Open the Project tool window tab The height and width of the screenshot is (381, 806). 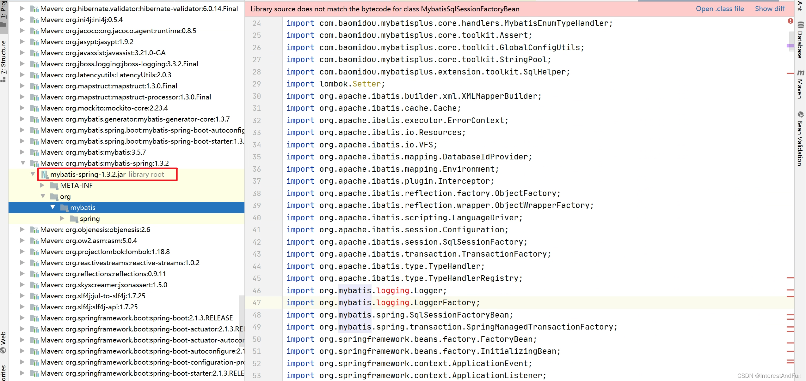coord(3,14)
